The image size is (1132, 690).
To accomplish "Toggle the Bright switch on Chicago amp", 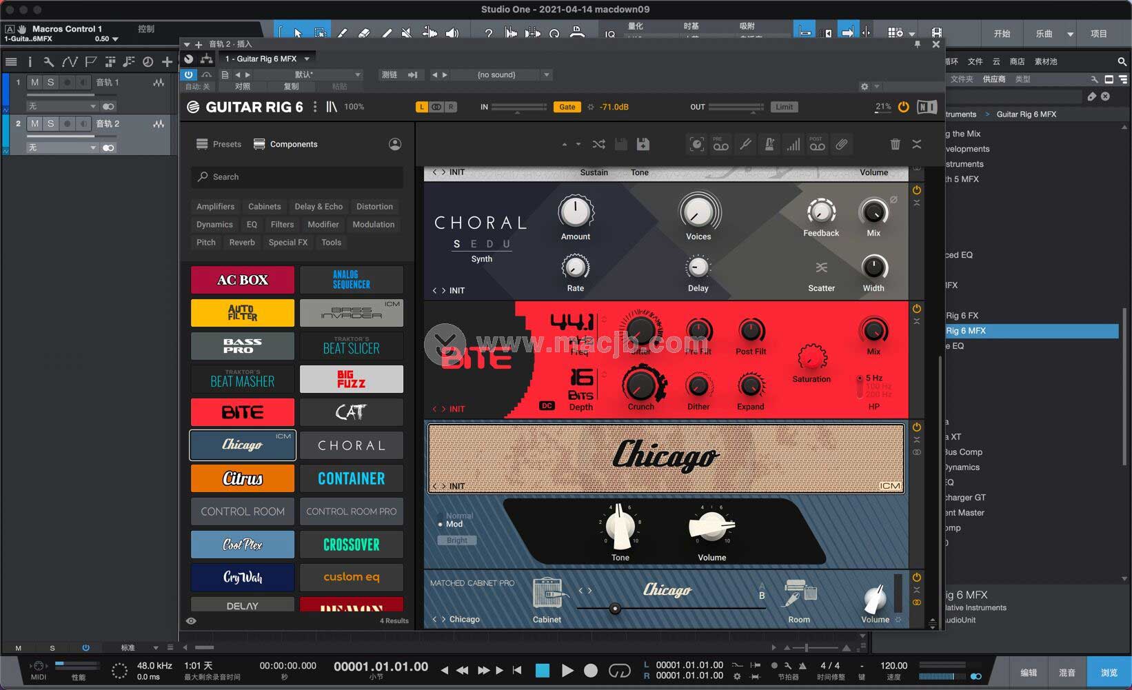I will click(x=456, y=540).
